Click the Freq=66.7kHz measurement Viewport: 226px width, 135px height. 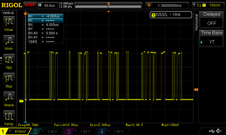pyautogui.click(x=29, y=125)
